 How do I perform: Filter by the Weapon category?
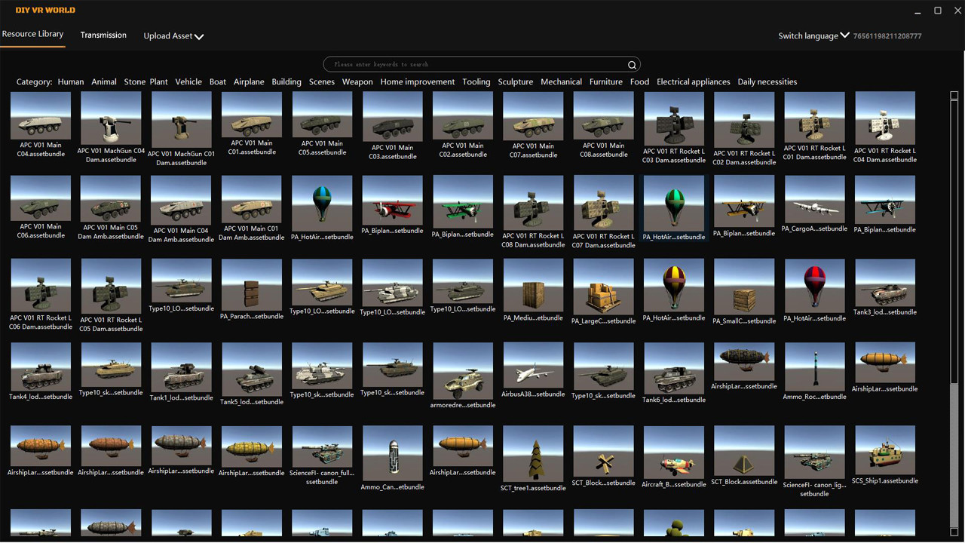click(x=357, y=81)
